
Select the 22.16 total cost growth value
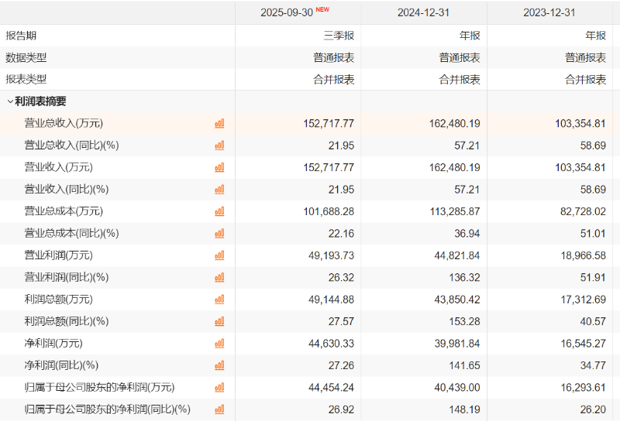click(341, 234)
